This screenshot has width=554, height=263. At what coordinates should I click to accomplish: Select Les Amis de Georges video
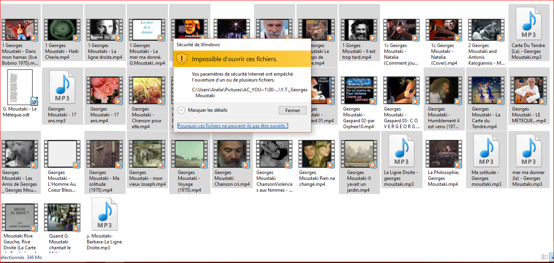coord(20,154)
